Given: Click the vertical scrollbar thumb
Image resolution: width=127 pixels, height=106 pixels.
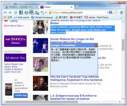Looking at the screenshot, I should coord(123,45).
